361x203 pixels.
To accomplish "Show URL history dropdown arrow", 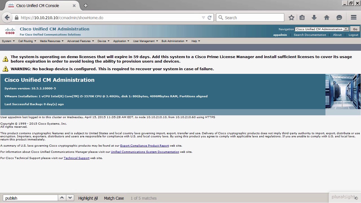I will click(203, 17).
